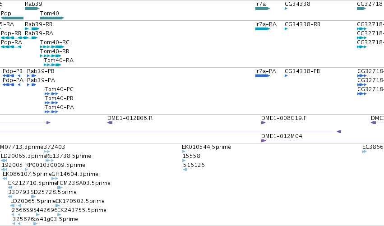Click the Ir7a-RA transcript bar
The image size is (384, 226).
tap(263, 29)
